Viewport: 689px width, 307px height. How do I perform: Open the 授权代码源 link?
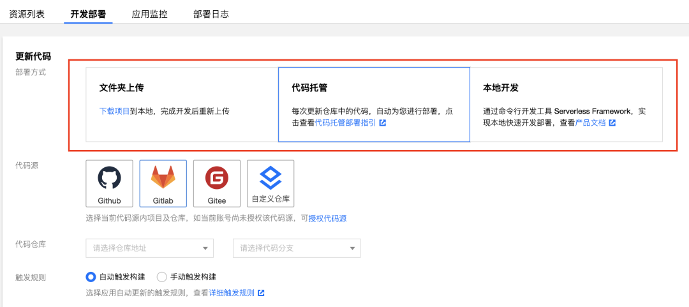click(327, 218)
